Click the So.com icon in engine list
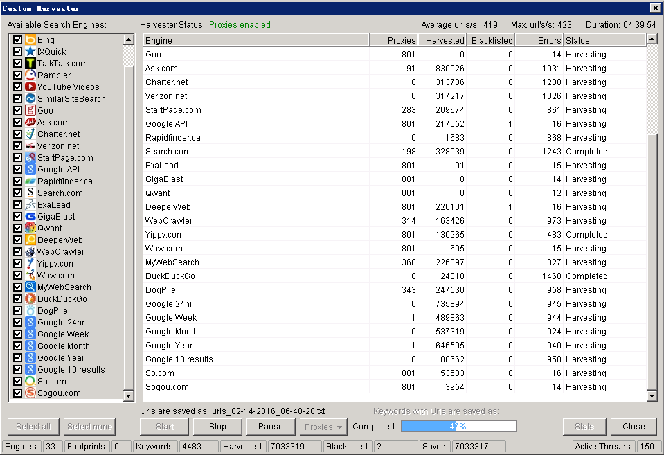 [30, 382]
